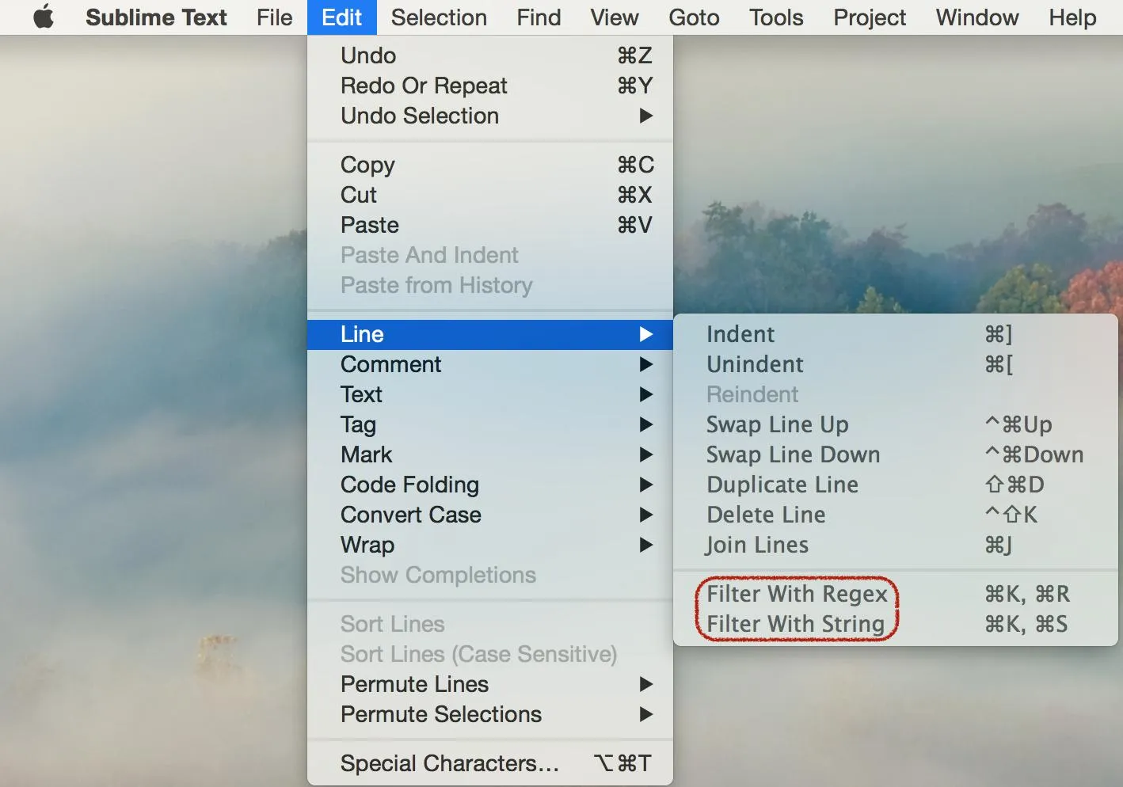The image size is (1123, 787).
Task: Open Special Characters dialog
Action: 450,763
